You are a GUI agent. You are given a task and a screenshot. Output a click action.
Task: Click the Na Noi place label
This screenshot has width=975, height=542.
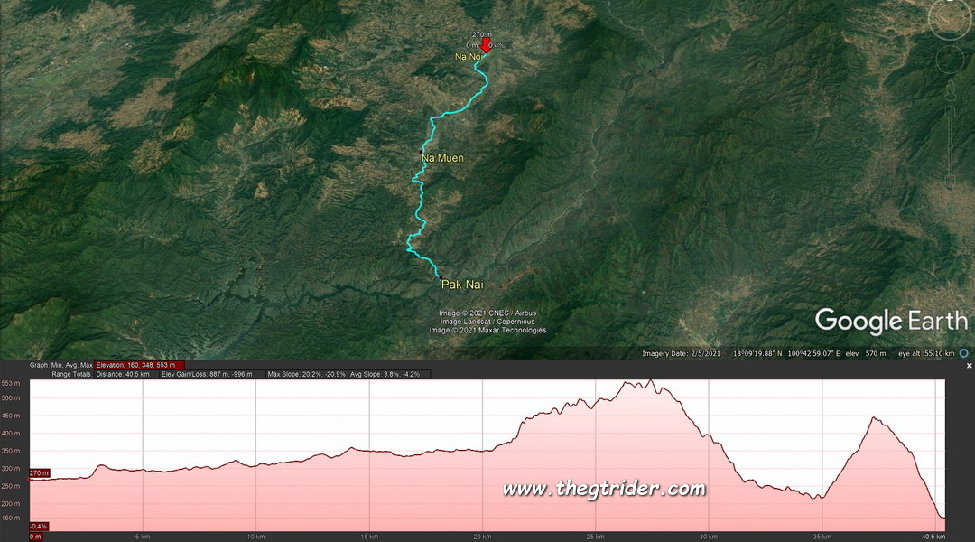468,57
